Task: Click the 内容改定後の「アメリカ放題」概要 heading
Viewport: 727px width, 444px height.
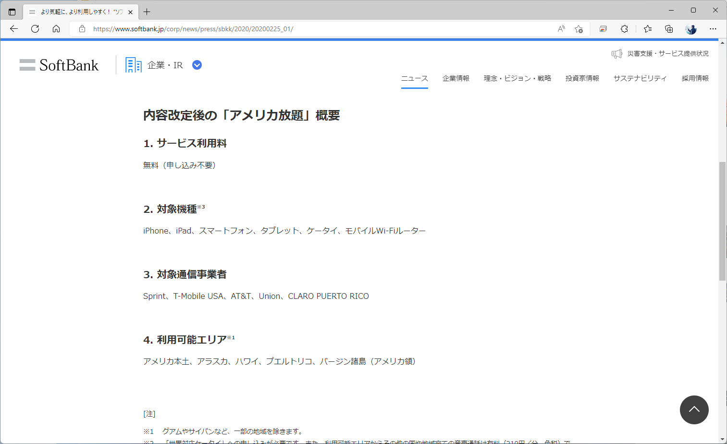Action: tap(242, 115)
